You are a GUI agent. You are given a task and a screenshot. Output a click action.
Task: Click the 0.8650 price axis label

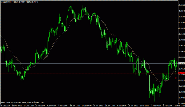point(182,92)
